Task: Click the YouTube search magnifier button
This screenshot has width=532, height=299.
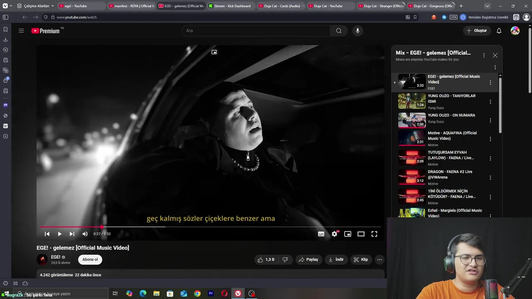Action: click(339, 31)
